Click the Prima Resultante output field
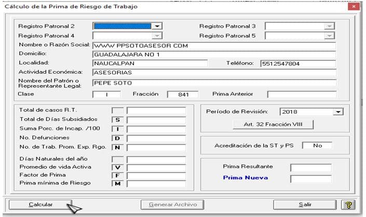 [x=311, y=168]
